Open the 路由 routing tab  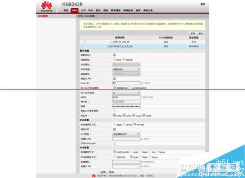pyautogui.click(x=106, y=10)
